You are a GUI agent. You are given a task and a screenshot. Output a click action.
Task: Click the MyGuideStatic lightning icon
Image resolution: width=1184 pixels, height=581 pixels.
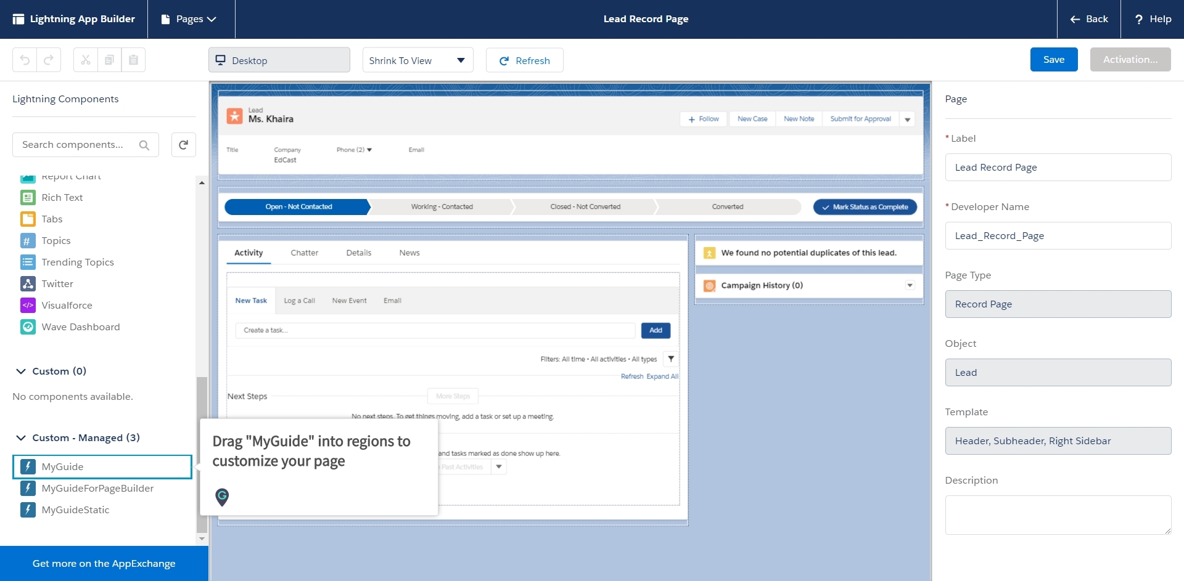(28, 510)
